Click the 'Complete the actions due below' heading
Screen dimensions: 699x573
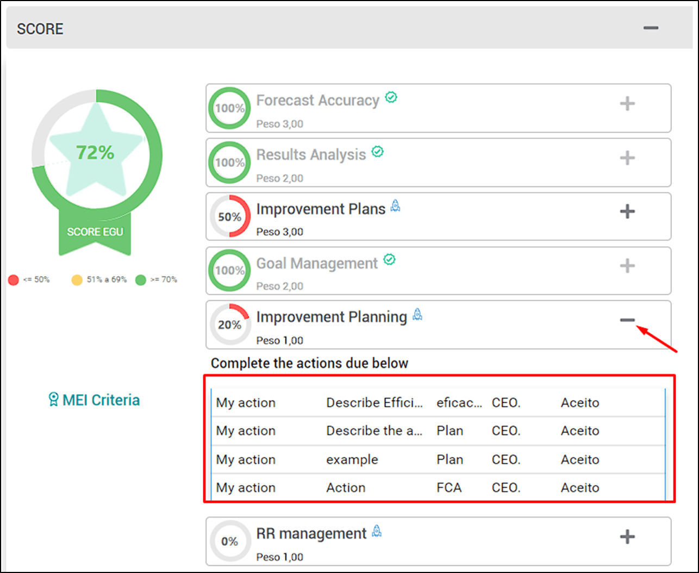tap(309, 363)
